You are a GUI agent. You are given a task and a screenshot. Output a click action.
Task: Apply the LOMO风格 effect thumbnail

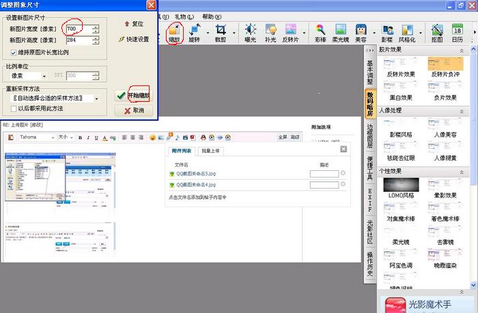[402, 187]
